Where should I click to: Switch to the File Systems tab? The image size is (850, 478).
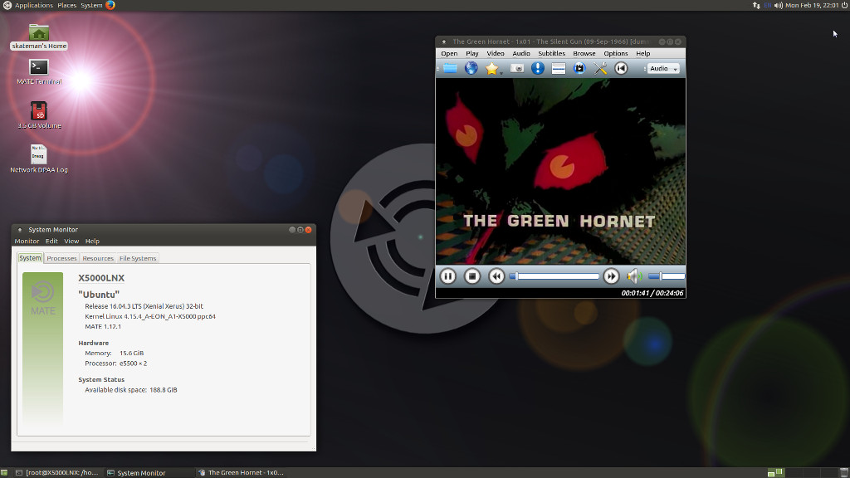pyautogui.click(x=138, y=259)
